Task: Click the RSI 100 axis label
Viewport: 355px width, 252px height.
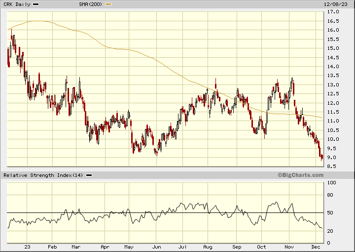Action: pyautogui.click(x=332, y=183)
